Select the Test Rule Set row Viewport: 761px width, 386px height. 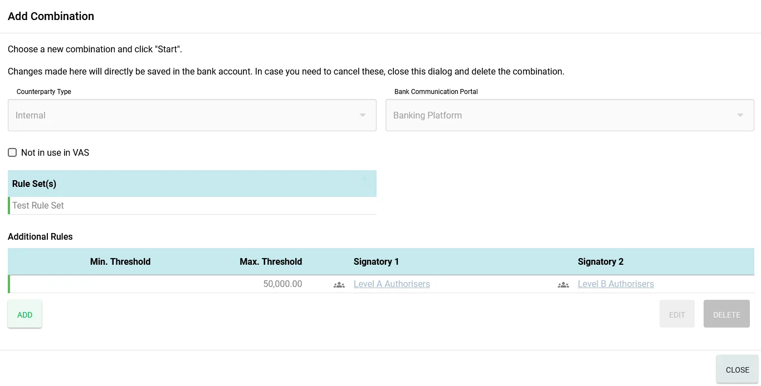[192, 206]
